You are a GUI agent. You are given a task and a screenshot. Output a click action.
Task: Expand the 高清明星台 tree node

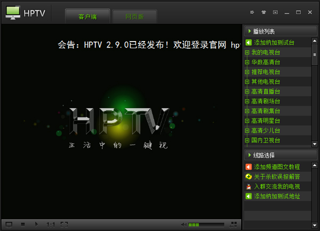(x=247, y=121)
